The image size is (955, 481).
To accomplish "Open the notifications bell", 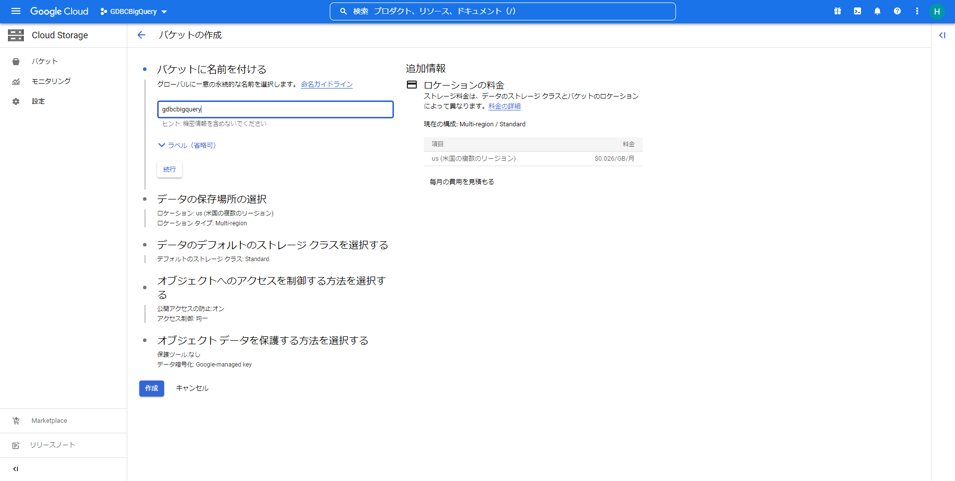I will pyautogui.click(x=877, y=11).
